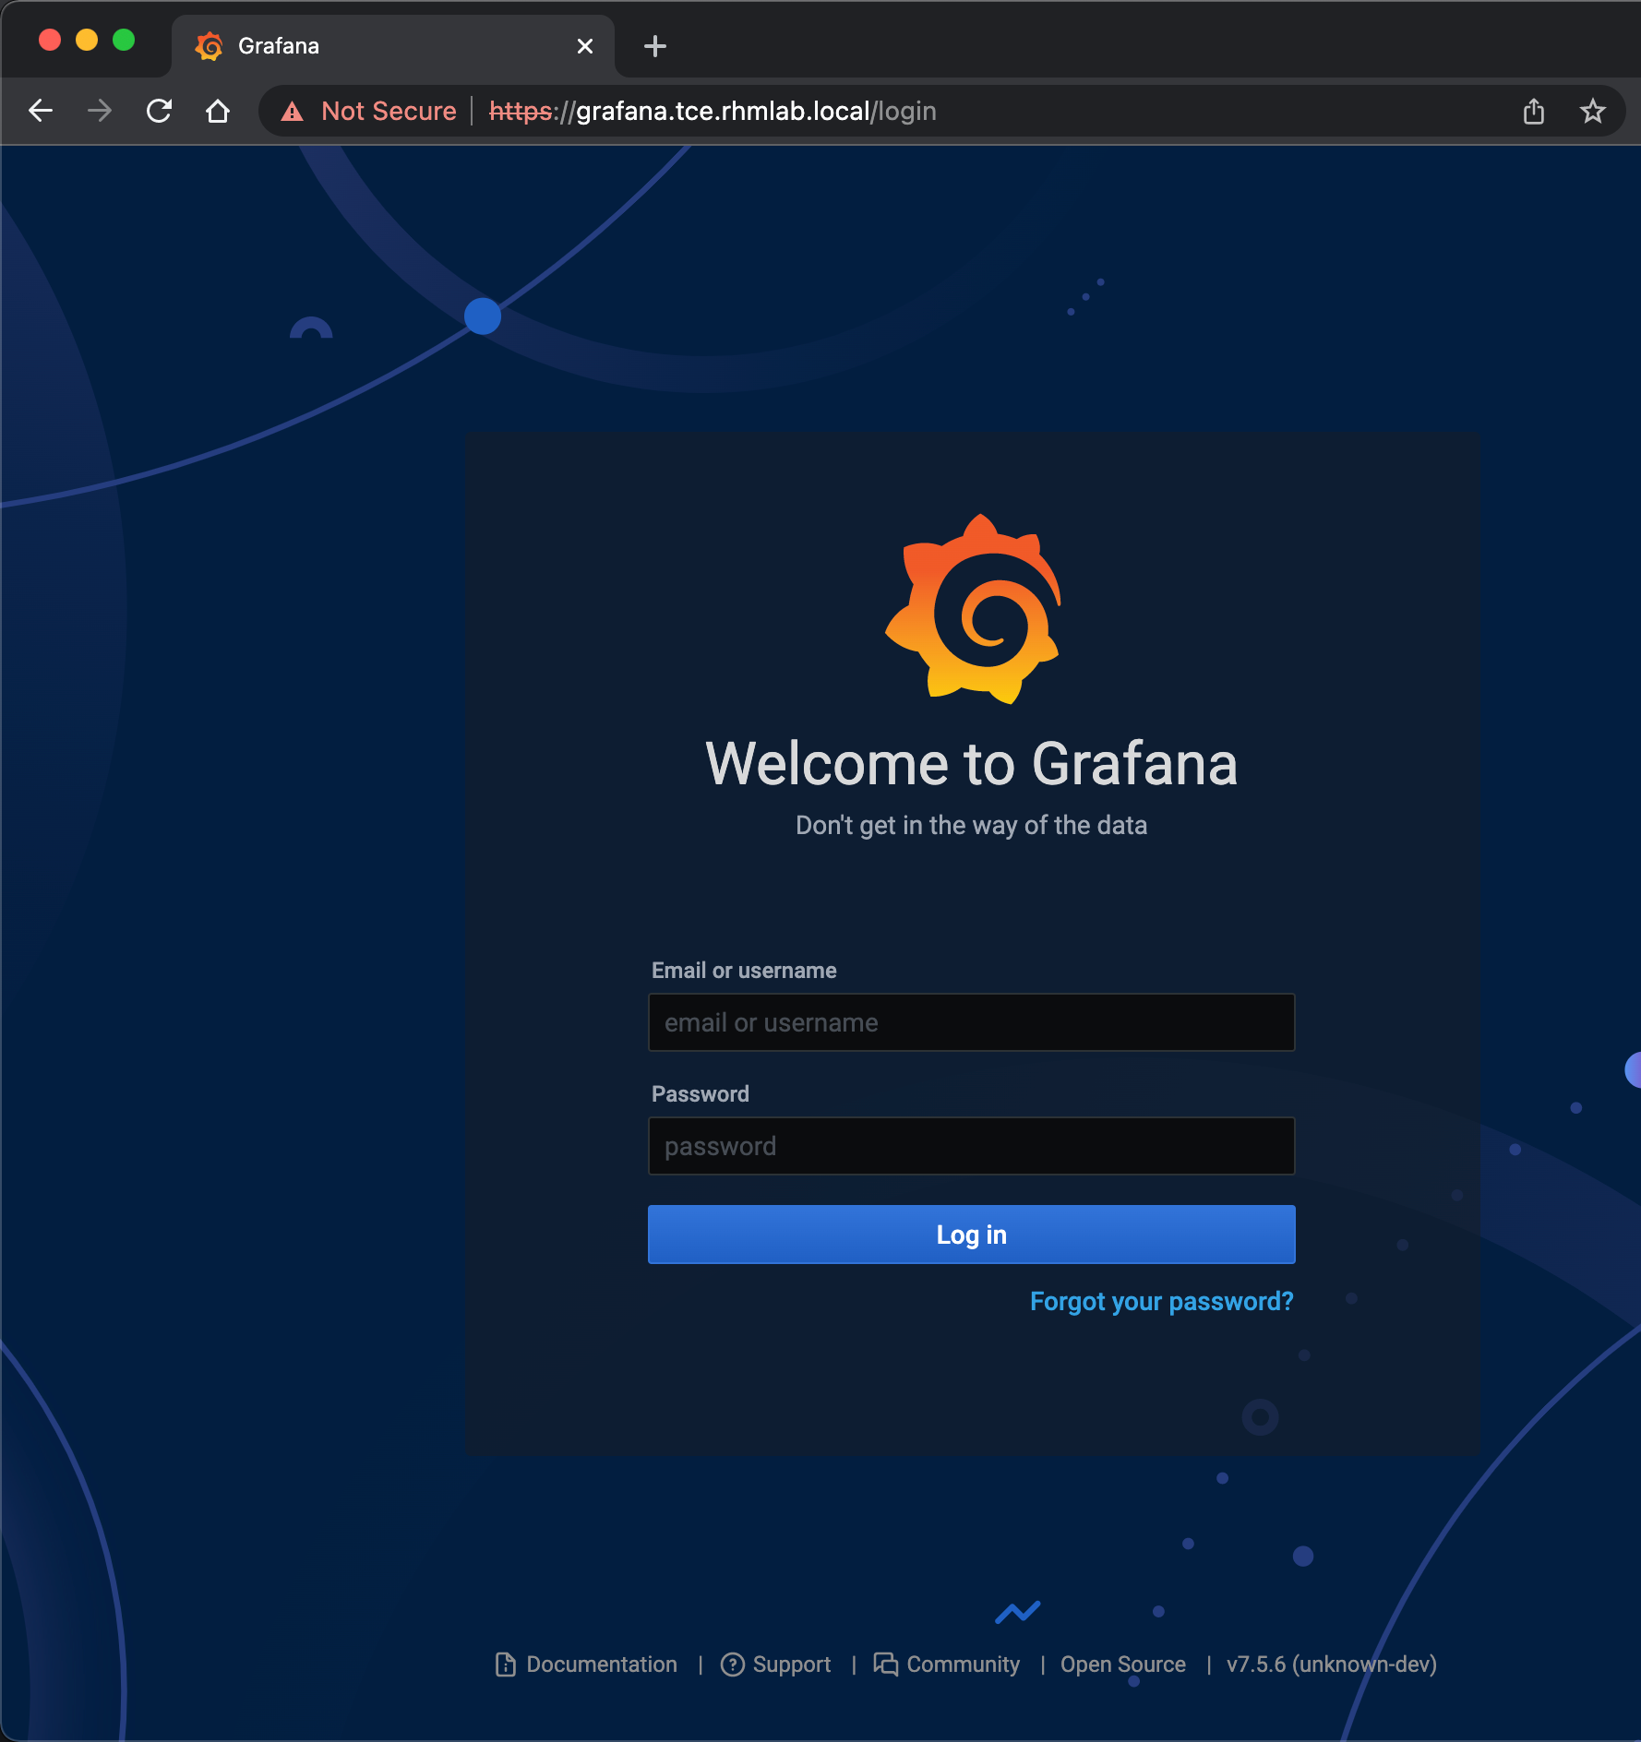
Task: Bookmark this page with the star icon
Action: tap(1593, 111)
